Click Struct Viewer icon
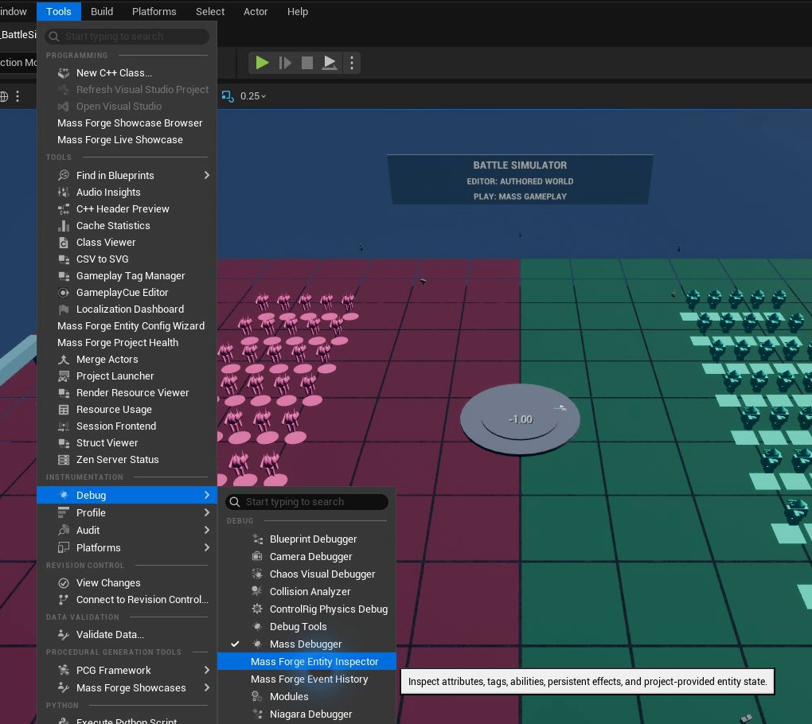 [63, 443]
